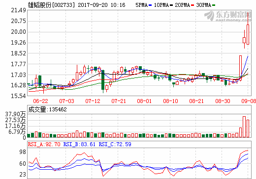Image resolution: width=256 pixels, height=179 pixels.
Task: Click the 08-01 date label
Action: (144, 101)
